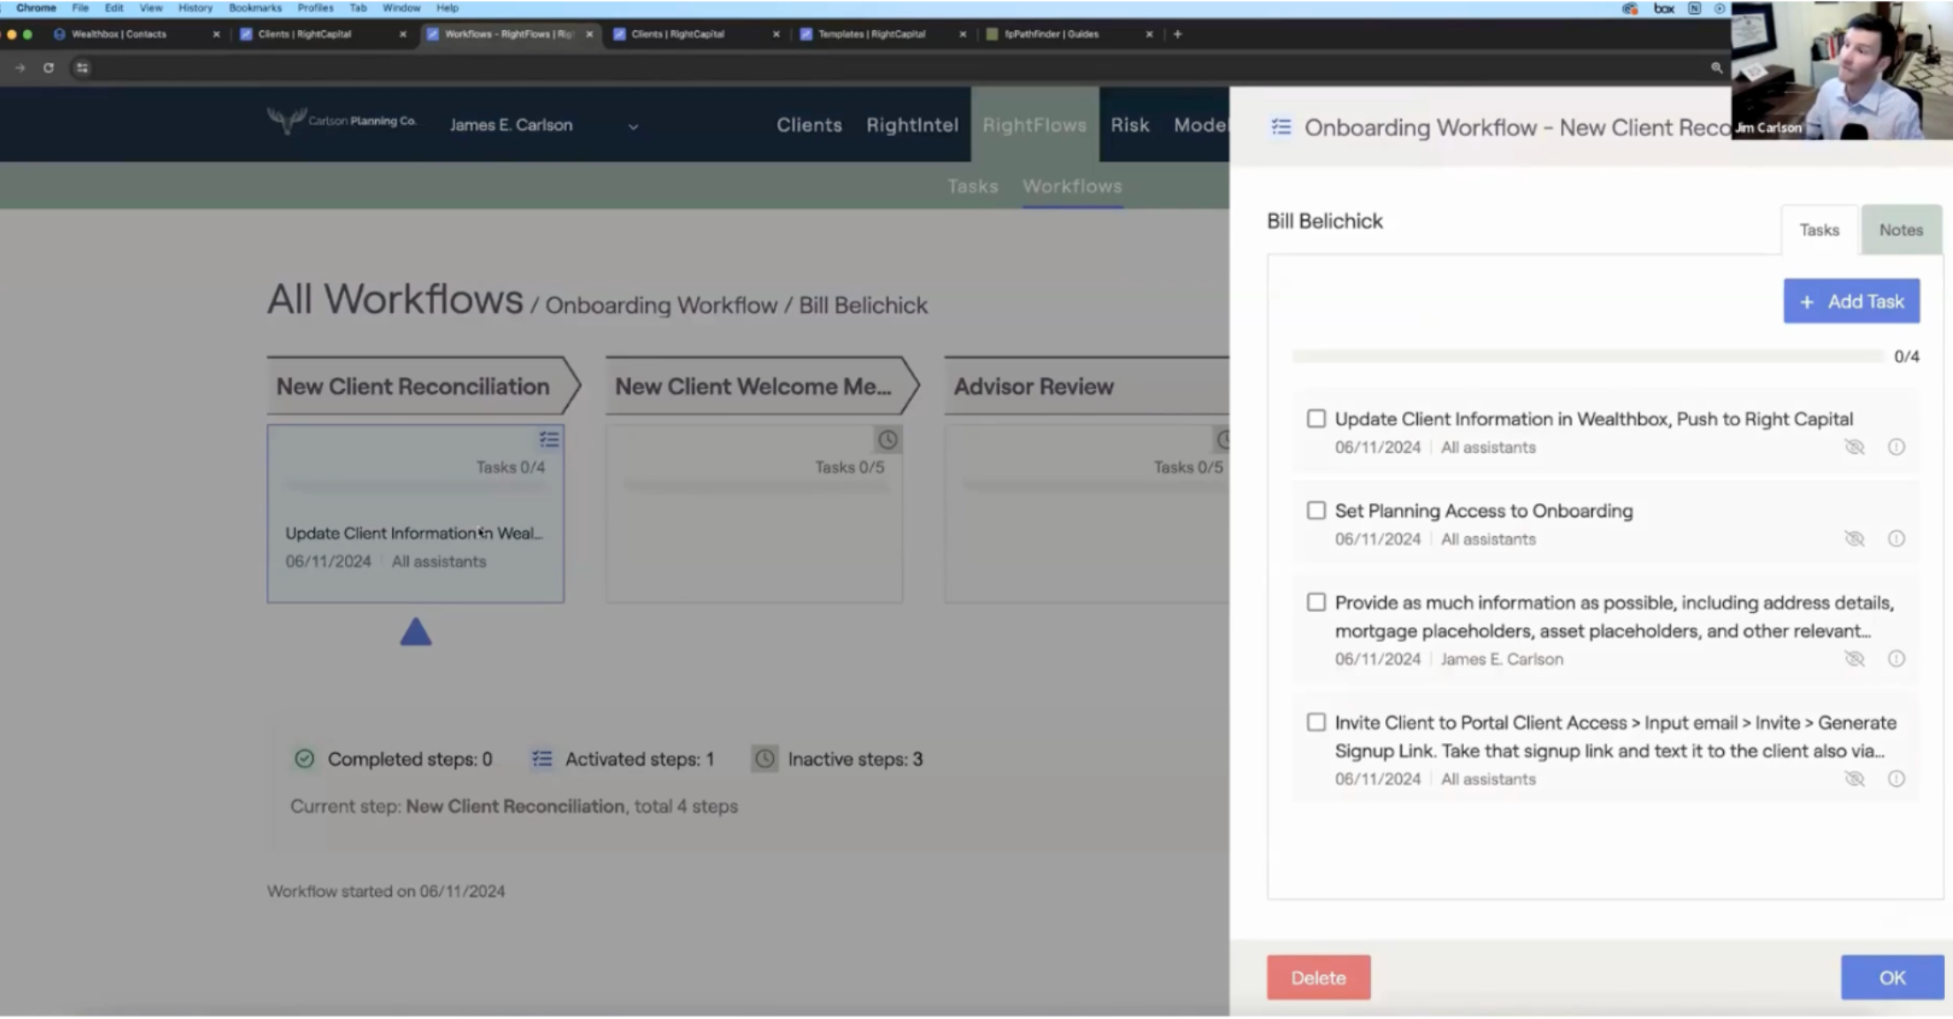1953x1019 pixels.
Task: Open the Tasks sub-navigation tab
Action: coord(972,186)
